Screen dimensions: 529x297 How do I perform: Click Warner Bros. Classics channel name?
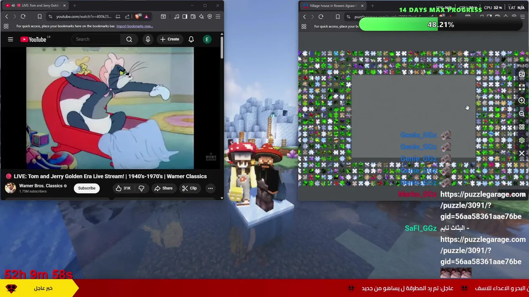pyautogui.click(x=41, y=186)
